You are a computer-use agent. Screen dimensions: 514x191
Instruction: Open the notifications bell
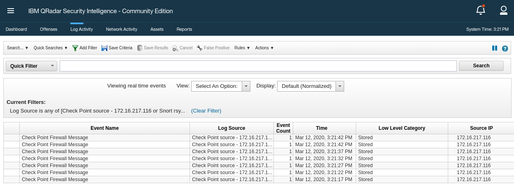pyautogui.click(x=480, y=10)
